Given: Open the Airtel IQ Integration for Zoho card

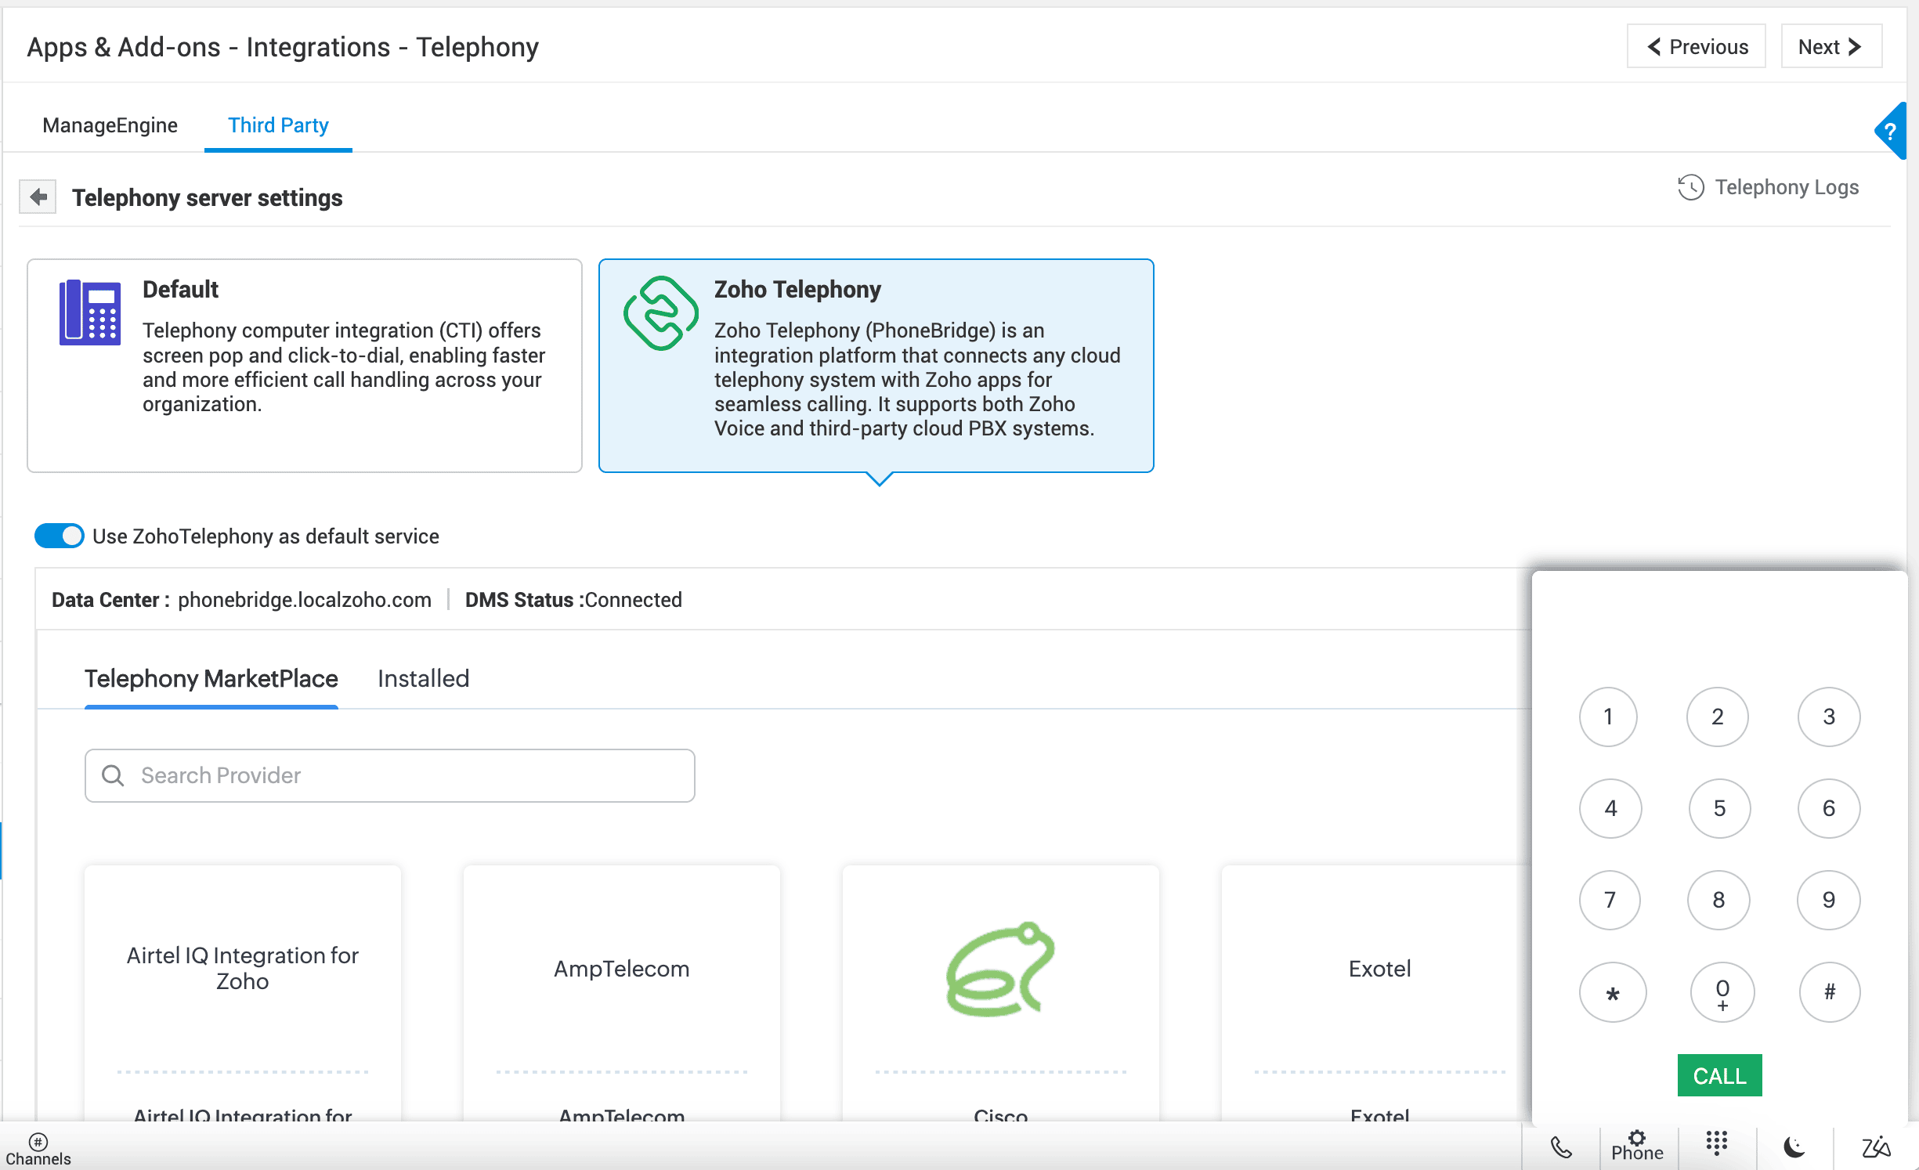Looking at the screenshot, I should tap(243, 995).
